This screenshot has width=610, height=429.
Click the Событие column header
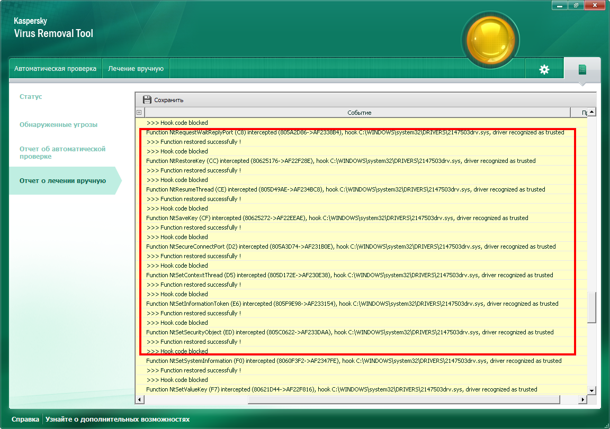pos(357,113)
